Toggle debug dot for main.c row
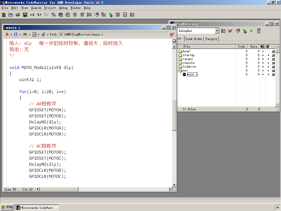 coord(268,74)
